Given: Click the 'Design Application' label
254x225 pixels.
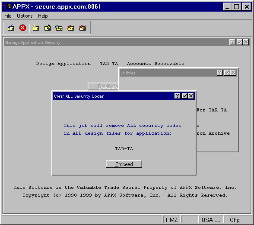Looking at the screenshot, I should coord(63,64).
